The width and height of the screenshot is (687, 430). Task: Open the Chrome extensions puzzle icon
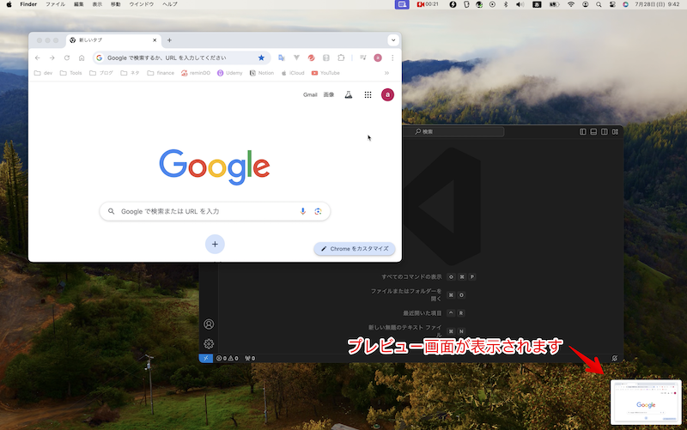point(341,58)
